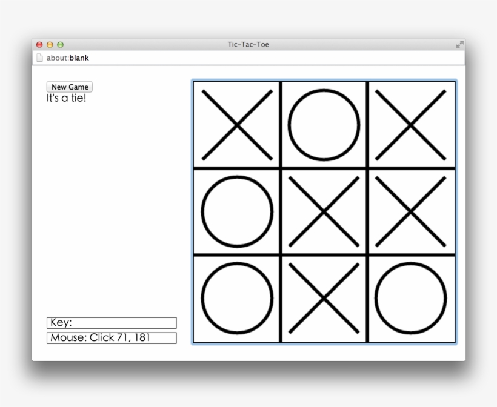Click the X in the bottom-middle cell
The width and height of the screenshot is (497, 407).
click(x=323, y=299)
